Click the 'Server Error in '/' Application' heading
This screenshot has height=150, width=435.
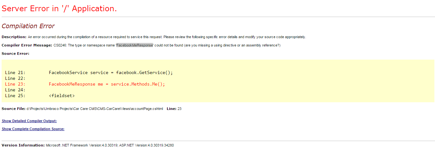[59, 9]
